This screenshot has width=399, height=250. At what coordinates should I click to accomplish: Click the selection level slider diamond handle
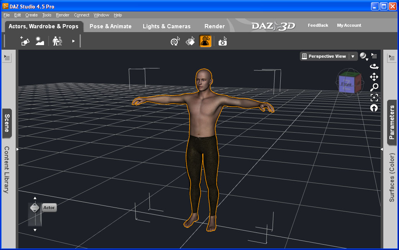click(35, 208)
